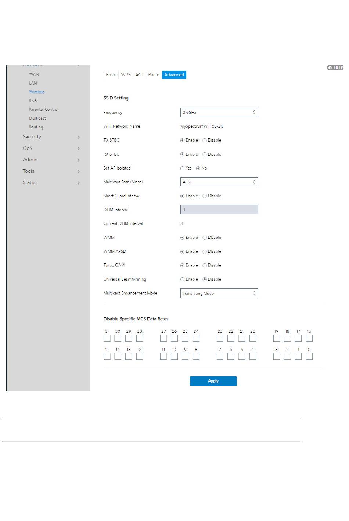Open the IPv6 settings page
Screen dimensions: 349x521
click(33, 101)
